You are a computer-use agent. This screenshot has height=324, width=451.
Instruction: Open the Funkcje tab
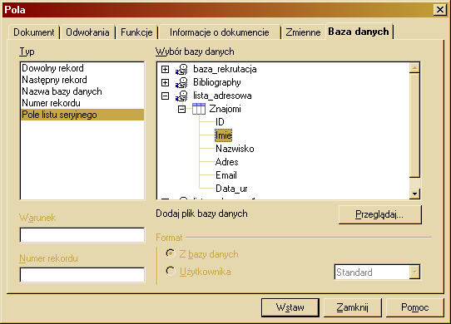coord(136,32)
